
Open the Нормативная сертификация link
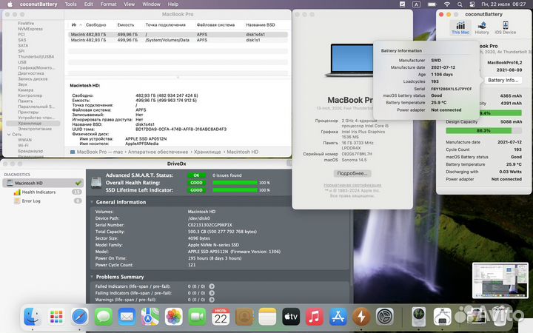(352, 185)
